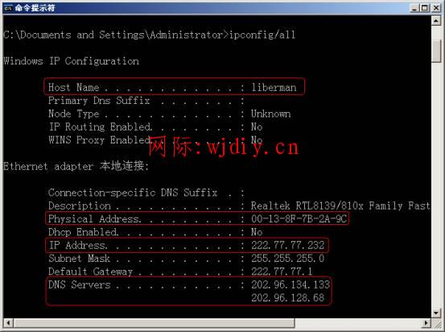Minimize the Command Prompt window
Screen dimensions: 445x332
(x=415, y=8)
